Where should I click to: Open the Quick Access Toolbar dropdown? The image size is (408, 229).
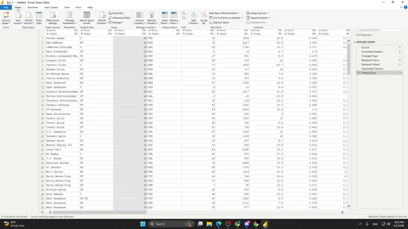(x=12, y=3)
